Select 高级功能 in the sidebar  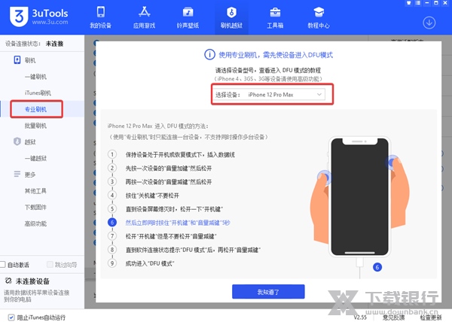[35, 223]
